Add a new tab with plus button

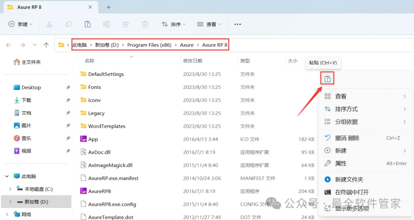(108, 7)
